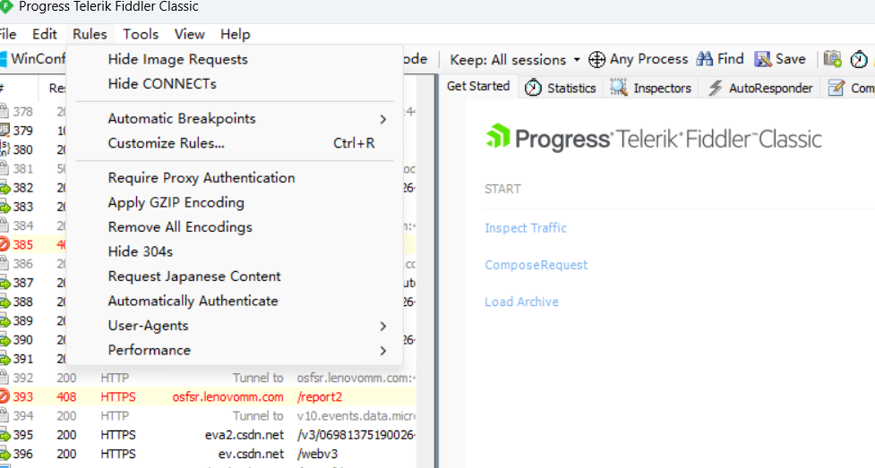The height and width of the screenshot is (468, 875).
Task: Expand Performance submenu
Action: click(235, 350)
